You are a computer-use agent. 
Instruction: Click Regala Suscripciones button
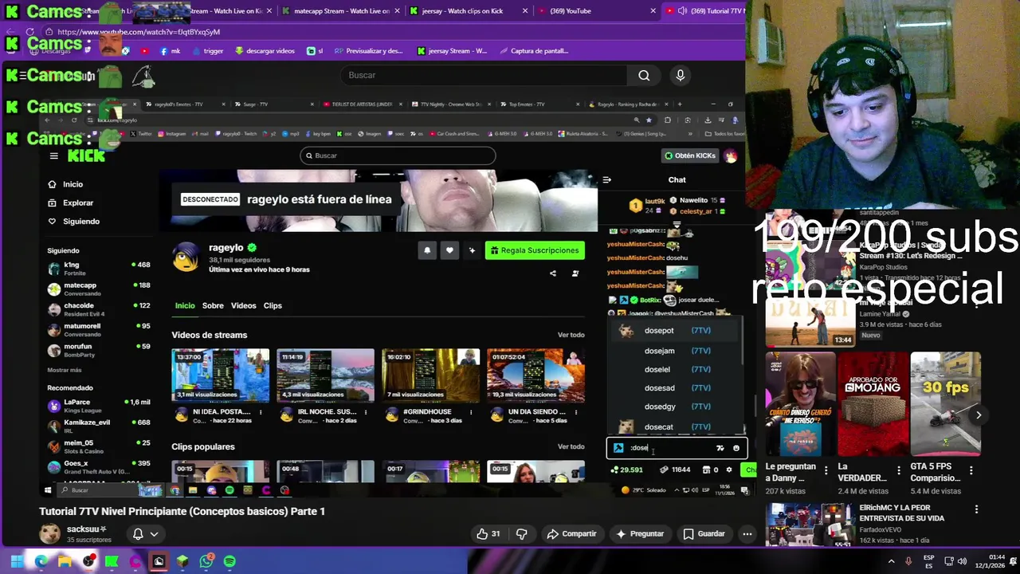tap(535, 250)
